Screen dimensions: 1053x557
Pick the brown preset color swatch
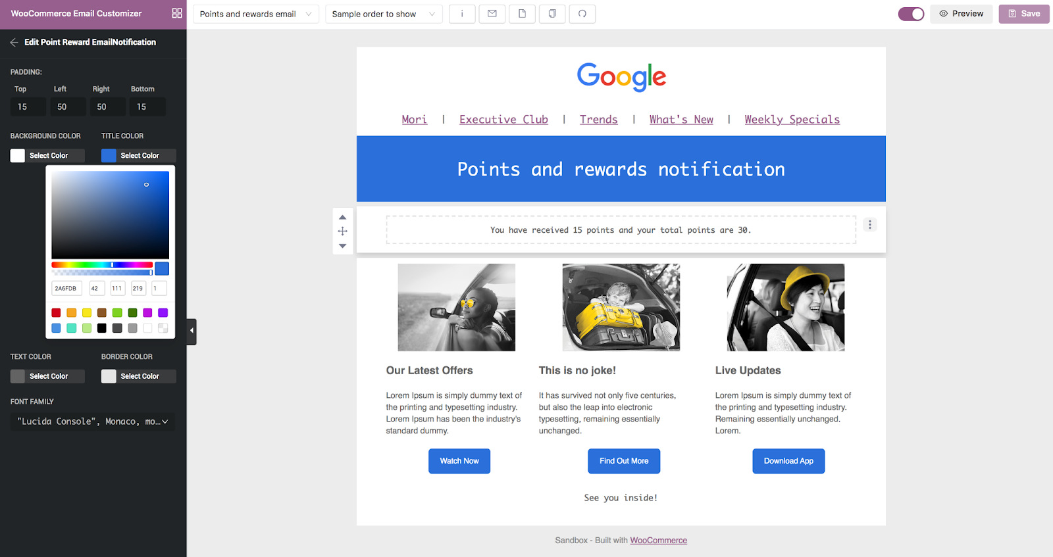click(102, 313)
